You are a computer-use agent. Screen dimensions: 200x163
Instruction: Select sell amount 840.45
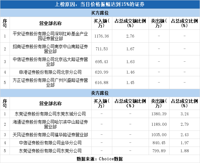coord(159,143)
